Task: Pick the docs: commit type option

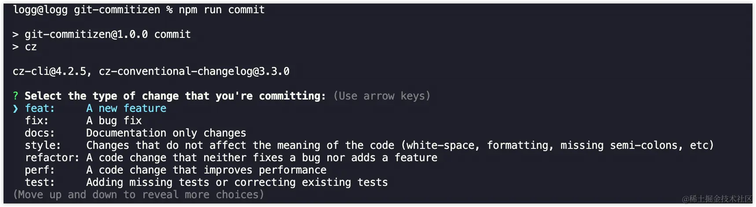Action: [40, 133]
